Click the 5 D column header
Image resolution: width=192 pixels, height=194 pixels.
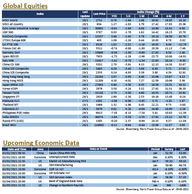coord(128,16)
